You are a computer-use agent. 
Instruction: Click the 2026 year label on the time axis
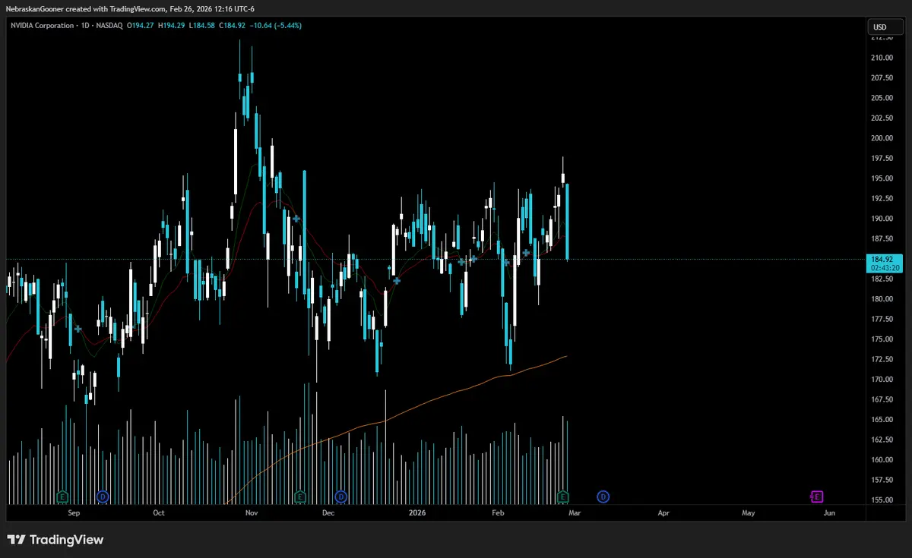(417, 513)
